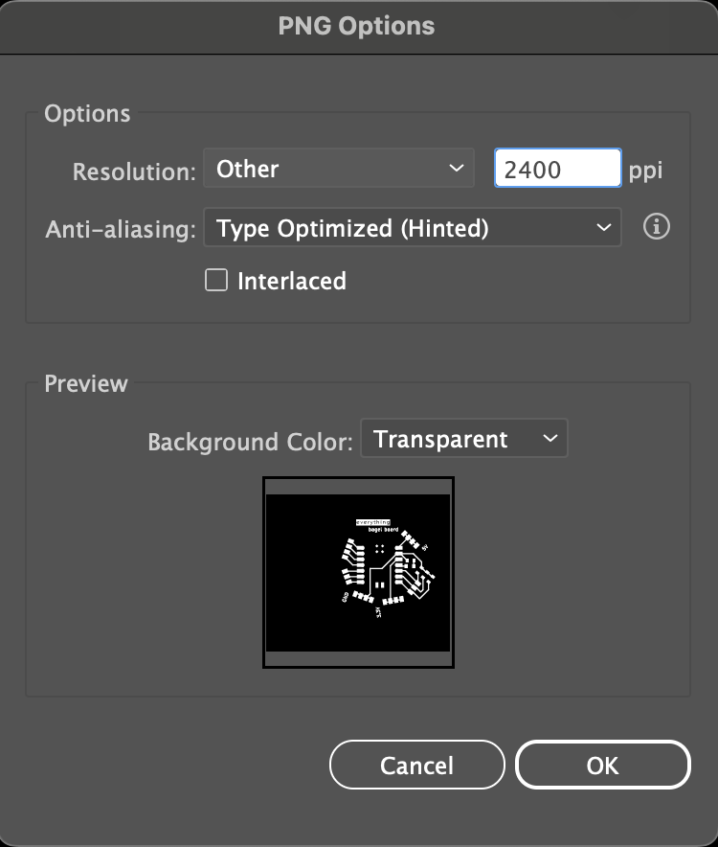Click the circuit board preview thumbnail
Image resolution: width=718 pixels, height=847 pixels.
coord(358,573)
